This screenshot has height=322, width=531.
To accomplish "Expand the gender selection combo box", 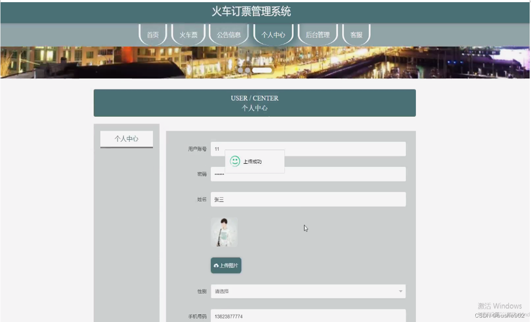I will coord(307,291).
